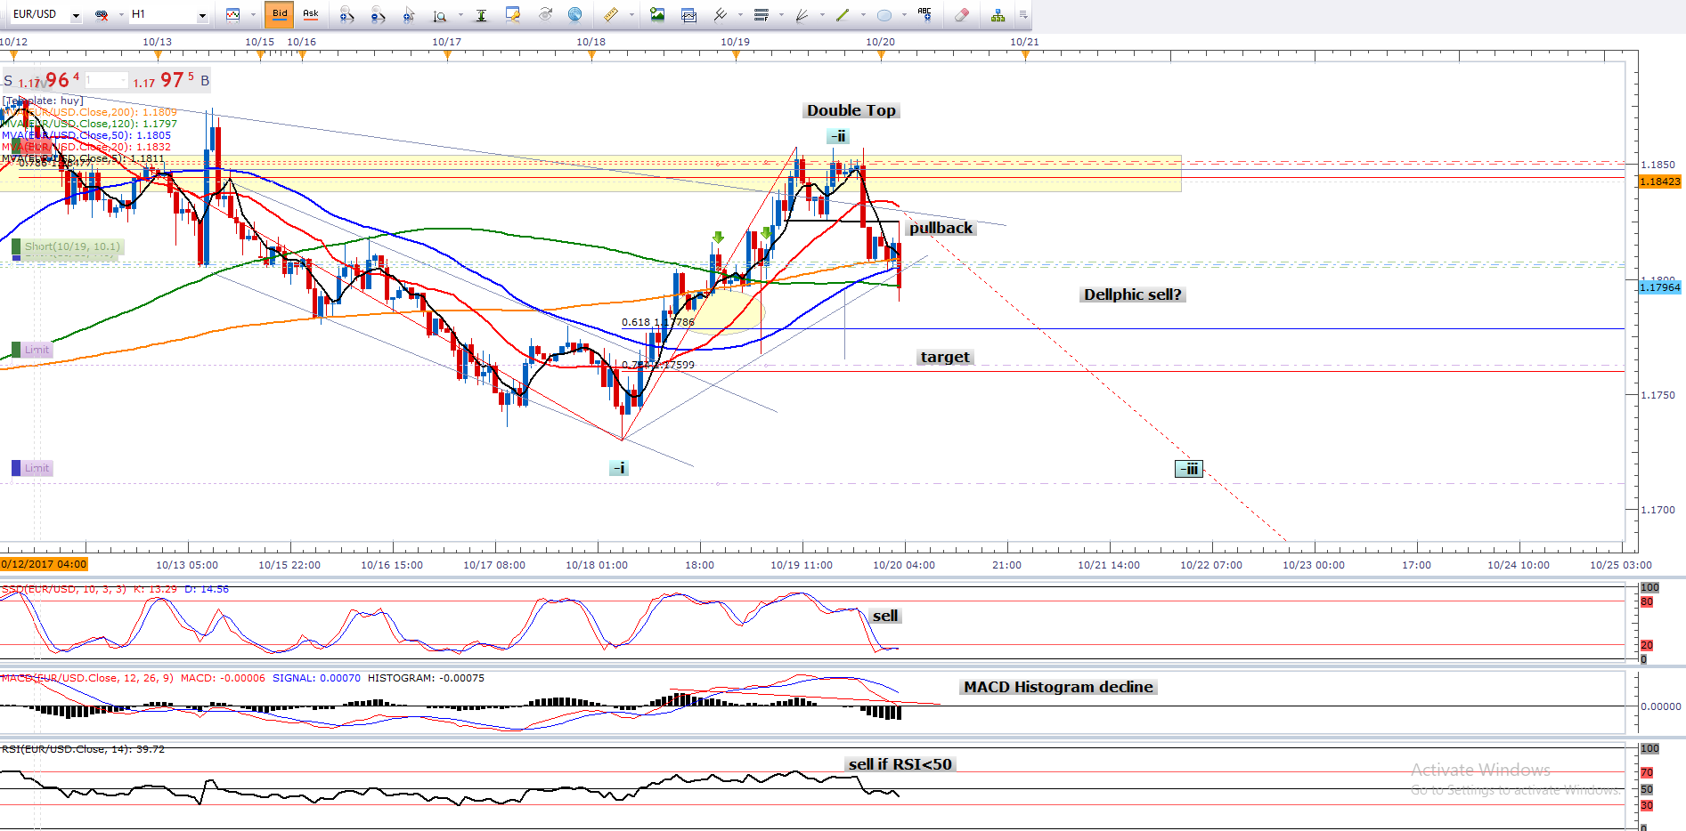Screen dimensions: 1686x831
Task: Click the Zoom Out magnifier icon
Action: pyautogui.click(x=378, y=14)
